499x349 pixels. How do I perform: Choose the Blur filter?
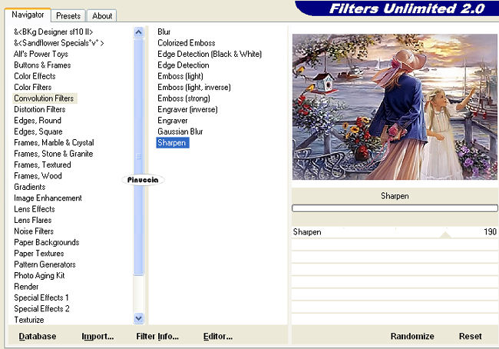[x=164, y=32]
